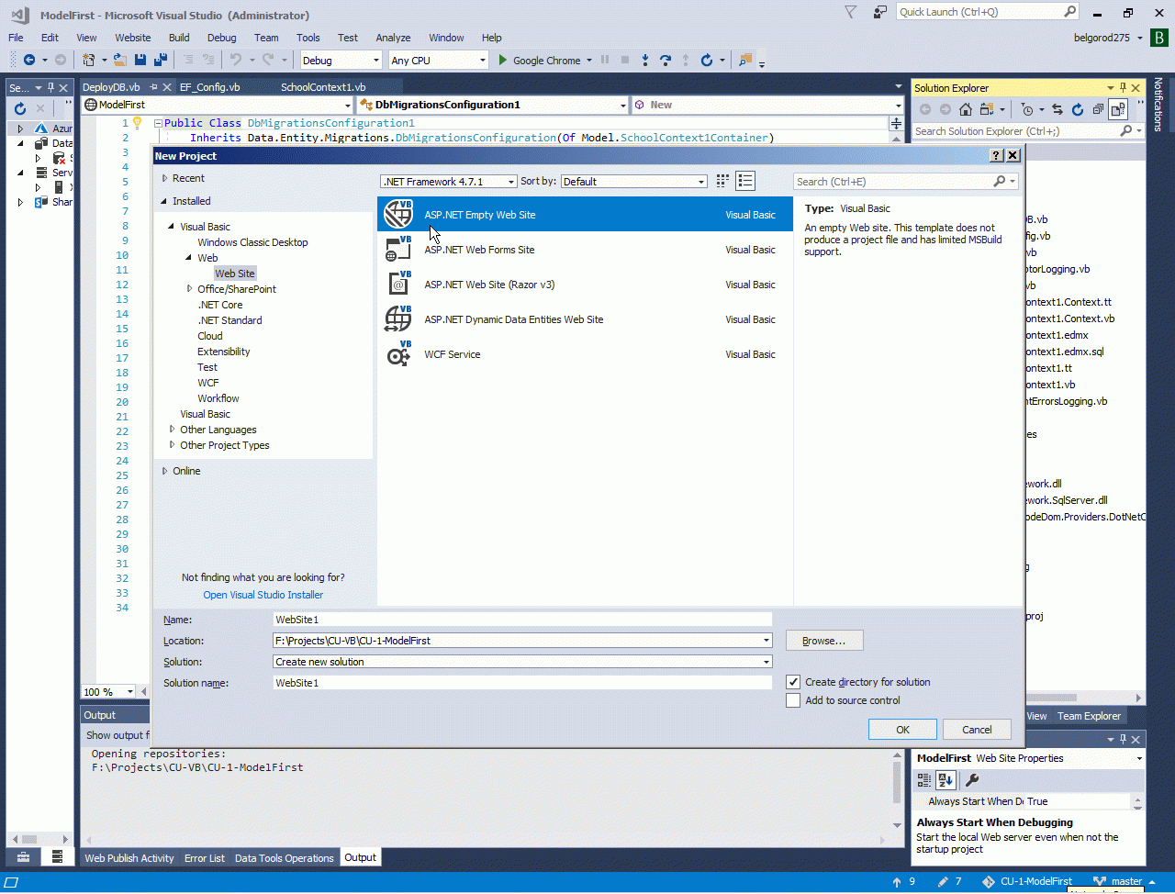The image size is (1175, 894).
Task: Click the Cancel button in New Project
Action: pyautogui.click(x=977, y=730)
